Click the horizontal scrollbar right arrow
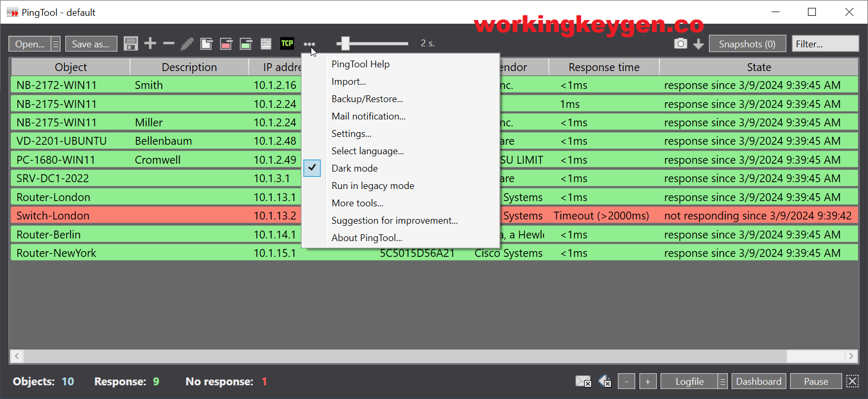 pyautogui.click(x=851, y=356)
